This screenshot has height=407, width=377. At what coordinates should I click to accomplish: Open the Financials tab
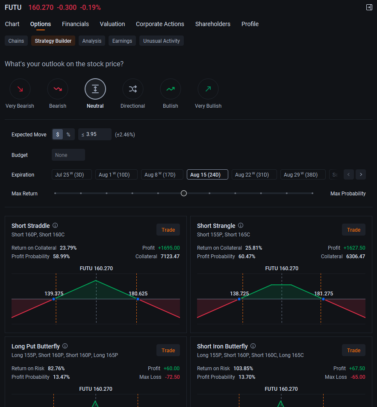pyautogui.click(x=75, y=24)
